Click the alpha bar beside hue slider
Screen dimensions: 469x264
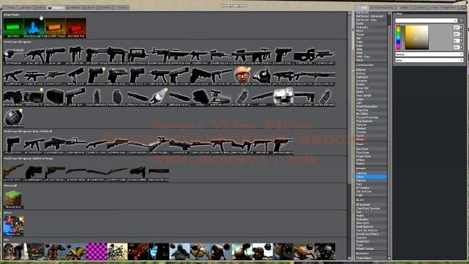click(x=402, y=37)
